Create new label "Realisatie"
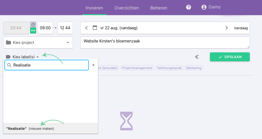The image size is (262, 139). click(x=30, y=129)
